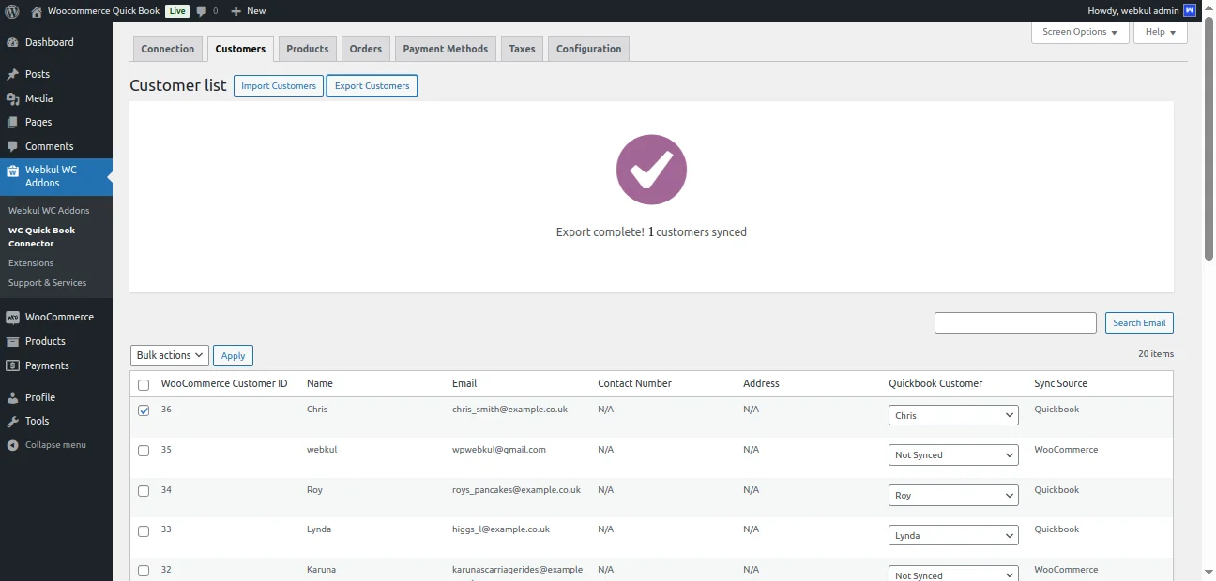Screen dimensions: 1216x581
Task: Open Quickbook Customer dropdown for webkul
Action: [953, 454]
